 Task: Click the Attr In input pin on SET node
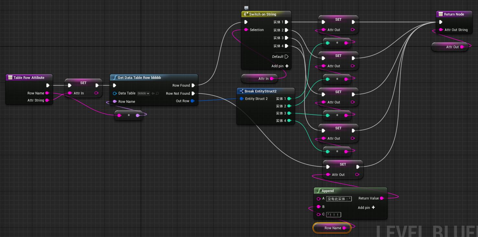70,93
